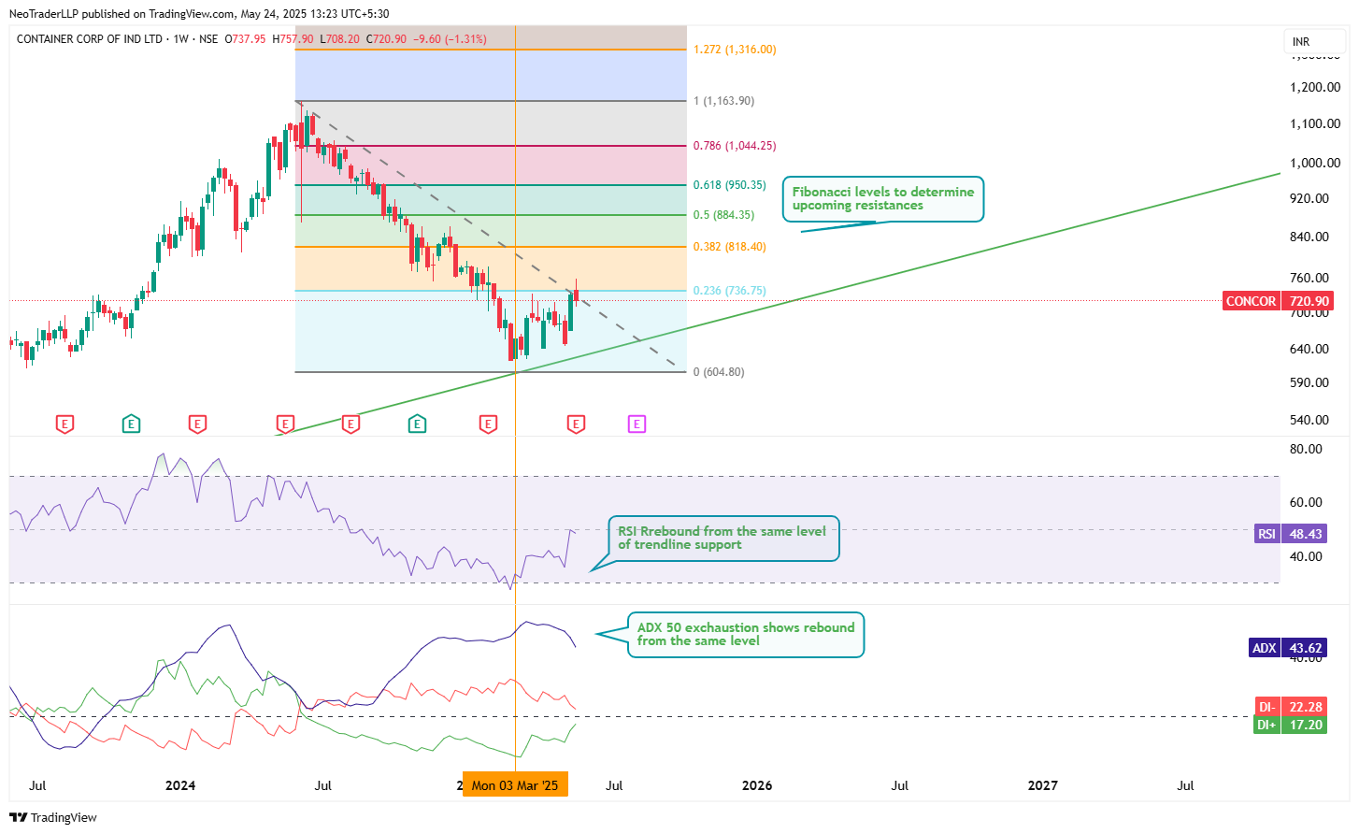
Task: Select the Fibonacci levels annotation callout
Action: (x=882, y=198)
